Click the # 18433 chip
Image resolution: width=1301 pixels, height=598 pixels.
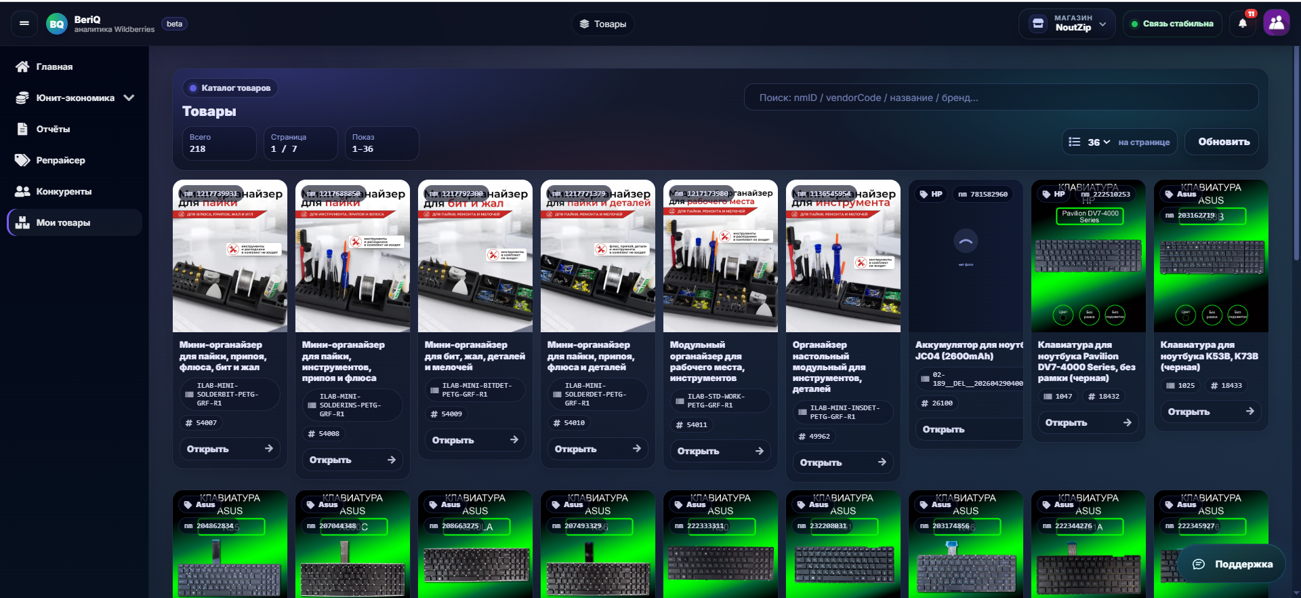(x=1226, y=386)
